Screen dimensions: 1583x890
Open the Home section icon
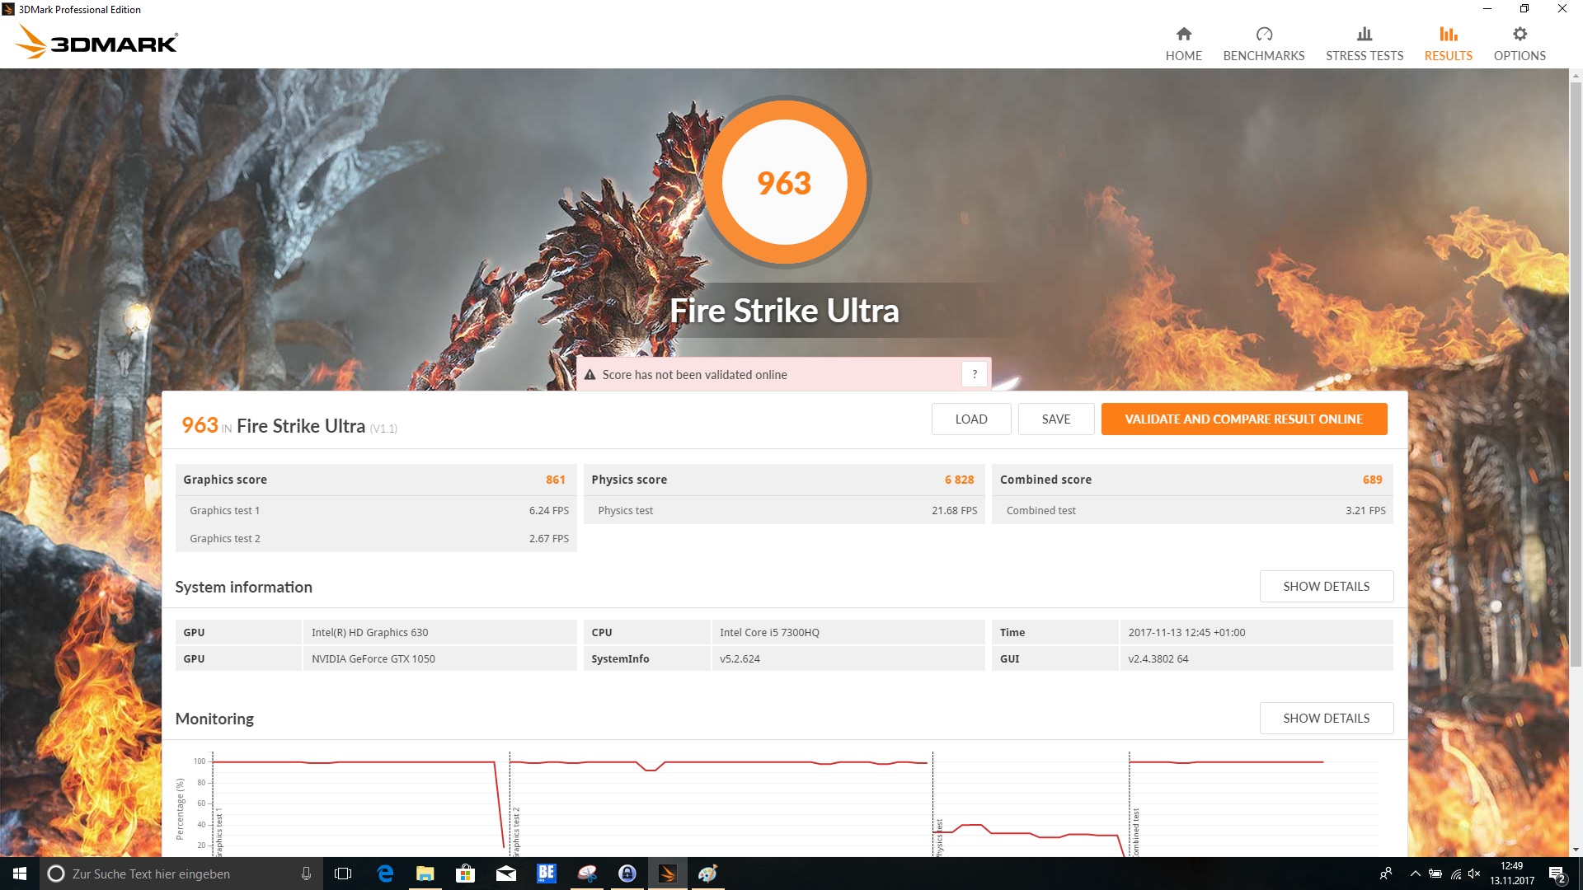(x=1183, y=34)
